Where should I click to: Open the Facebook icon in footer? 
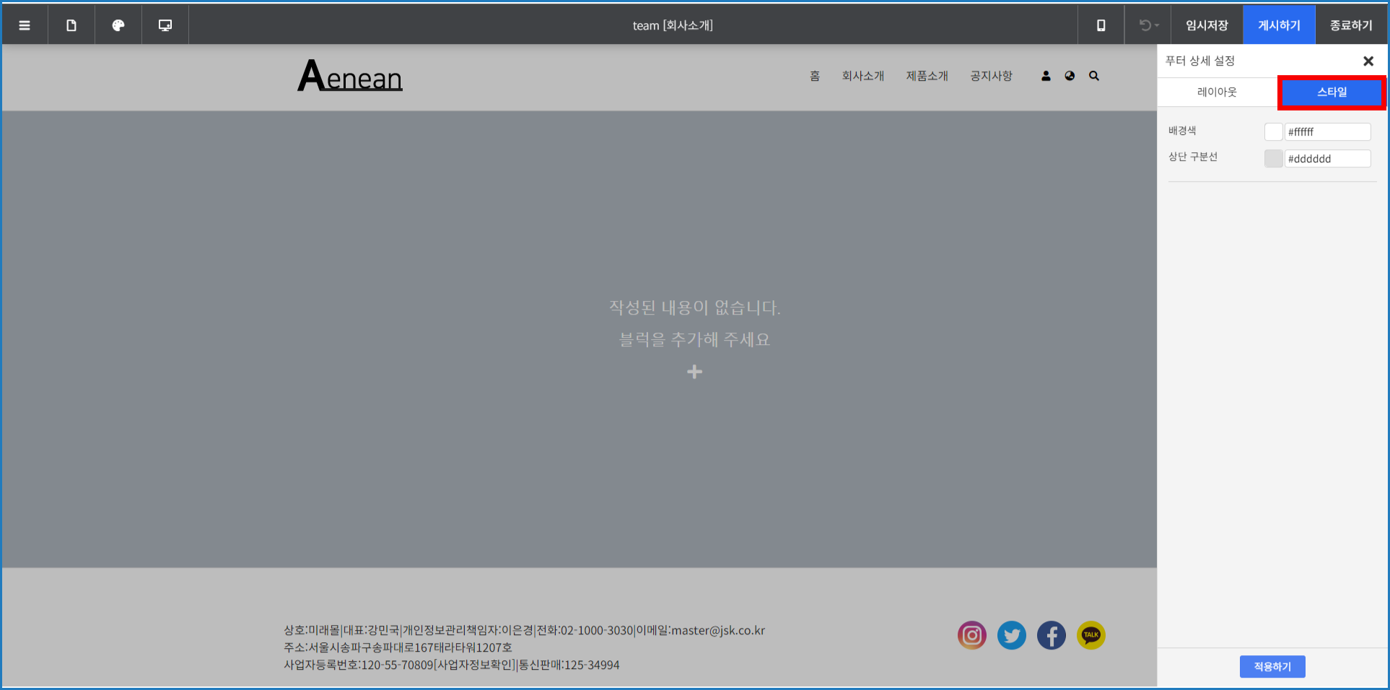pyautogui.click(x=1052, y=635)
